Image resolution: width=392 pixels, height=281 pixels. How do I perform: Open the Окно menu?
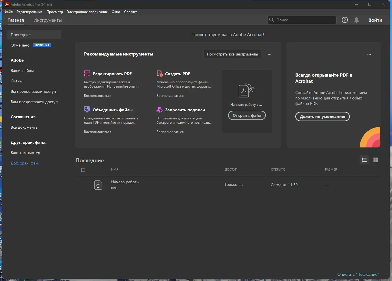(116, 12)
